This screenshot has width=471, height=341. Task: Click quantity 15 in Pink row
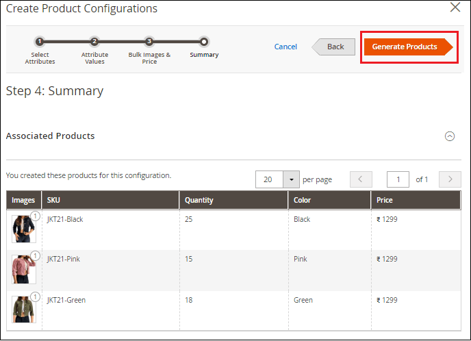[189, 259]
